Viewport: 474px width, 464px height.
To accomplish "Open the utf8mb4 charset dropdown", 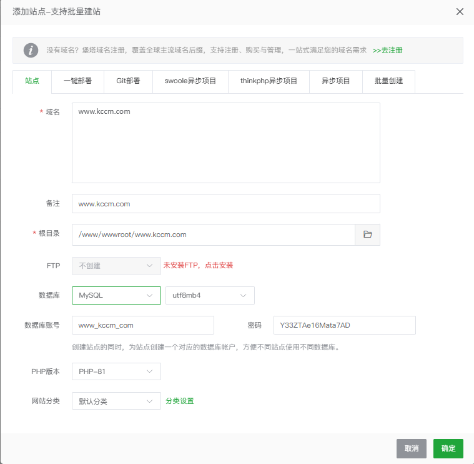I will tap(210, 295).
